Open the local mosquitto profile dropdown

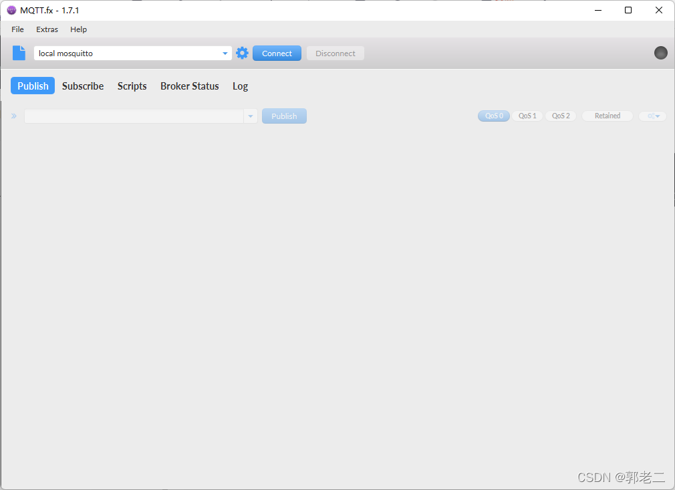(x=132, y=53)
